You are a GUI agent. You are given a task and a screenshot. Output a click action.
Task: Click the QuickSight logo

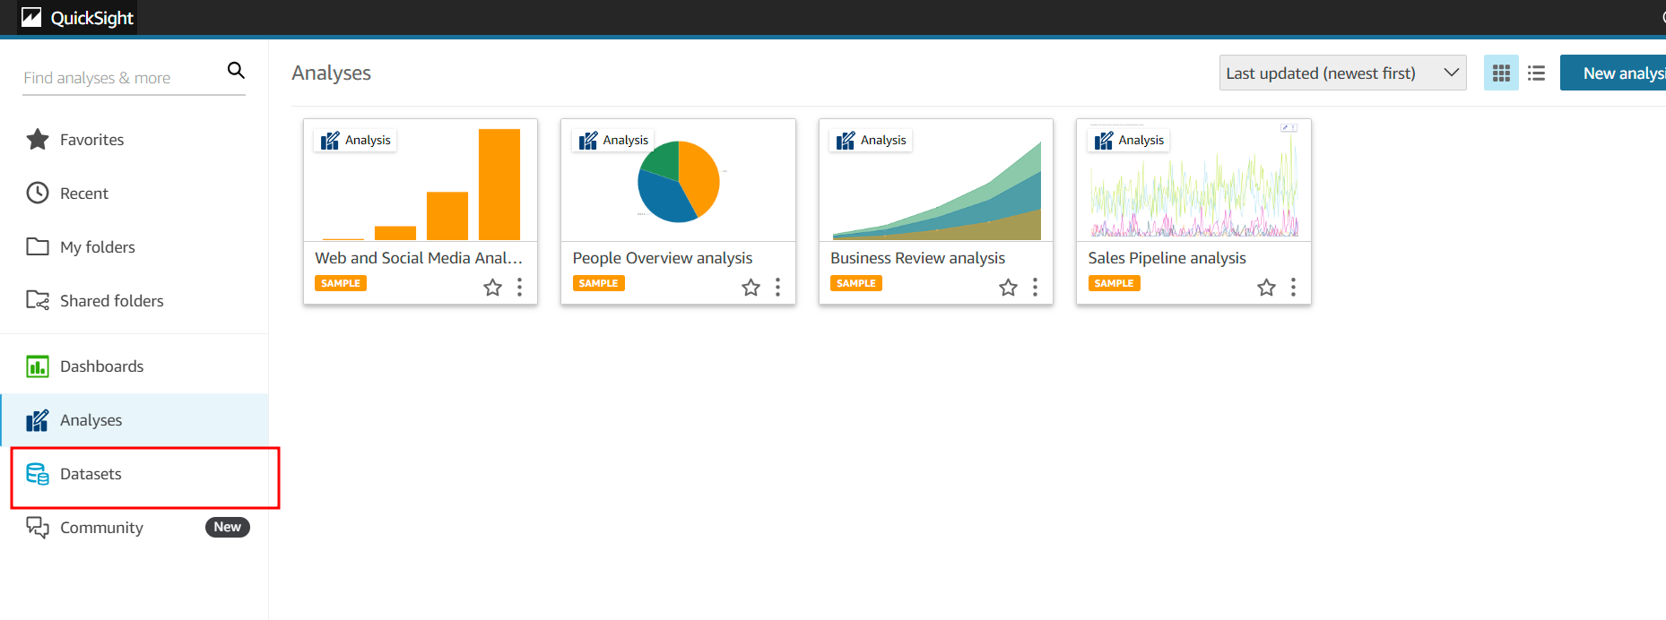78,18
